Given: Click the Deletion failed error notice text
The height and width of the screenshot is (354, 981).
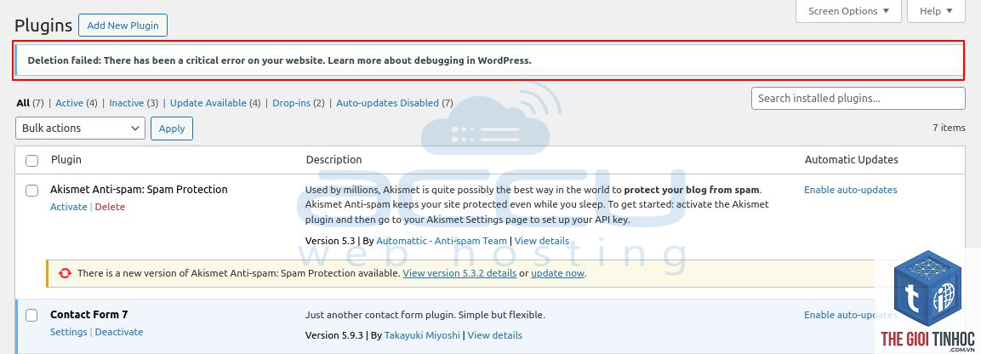Looking at the screenshot, I should point(280,60).
